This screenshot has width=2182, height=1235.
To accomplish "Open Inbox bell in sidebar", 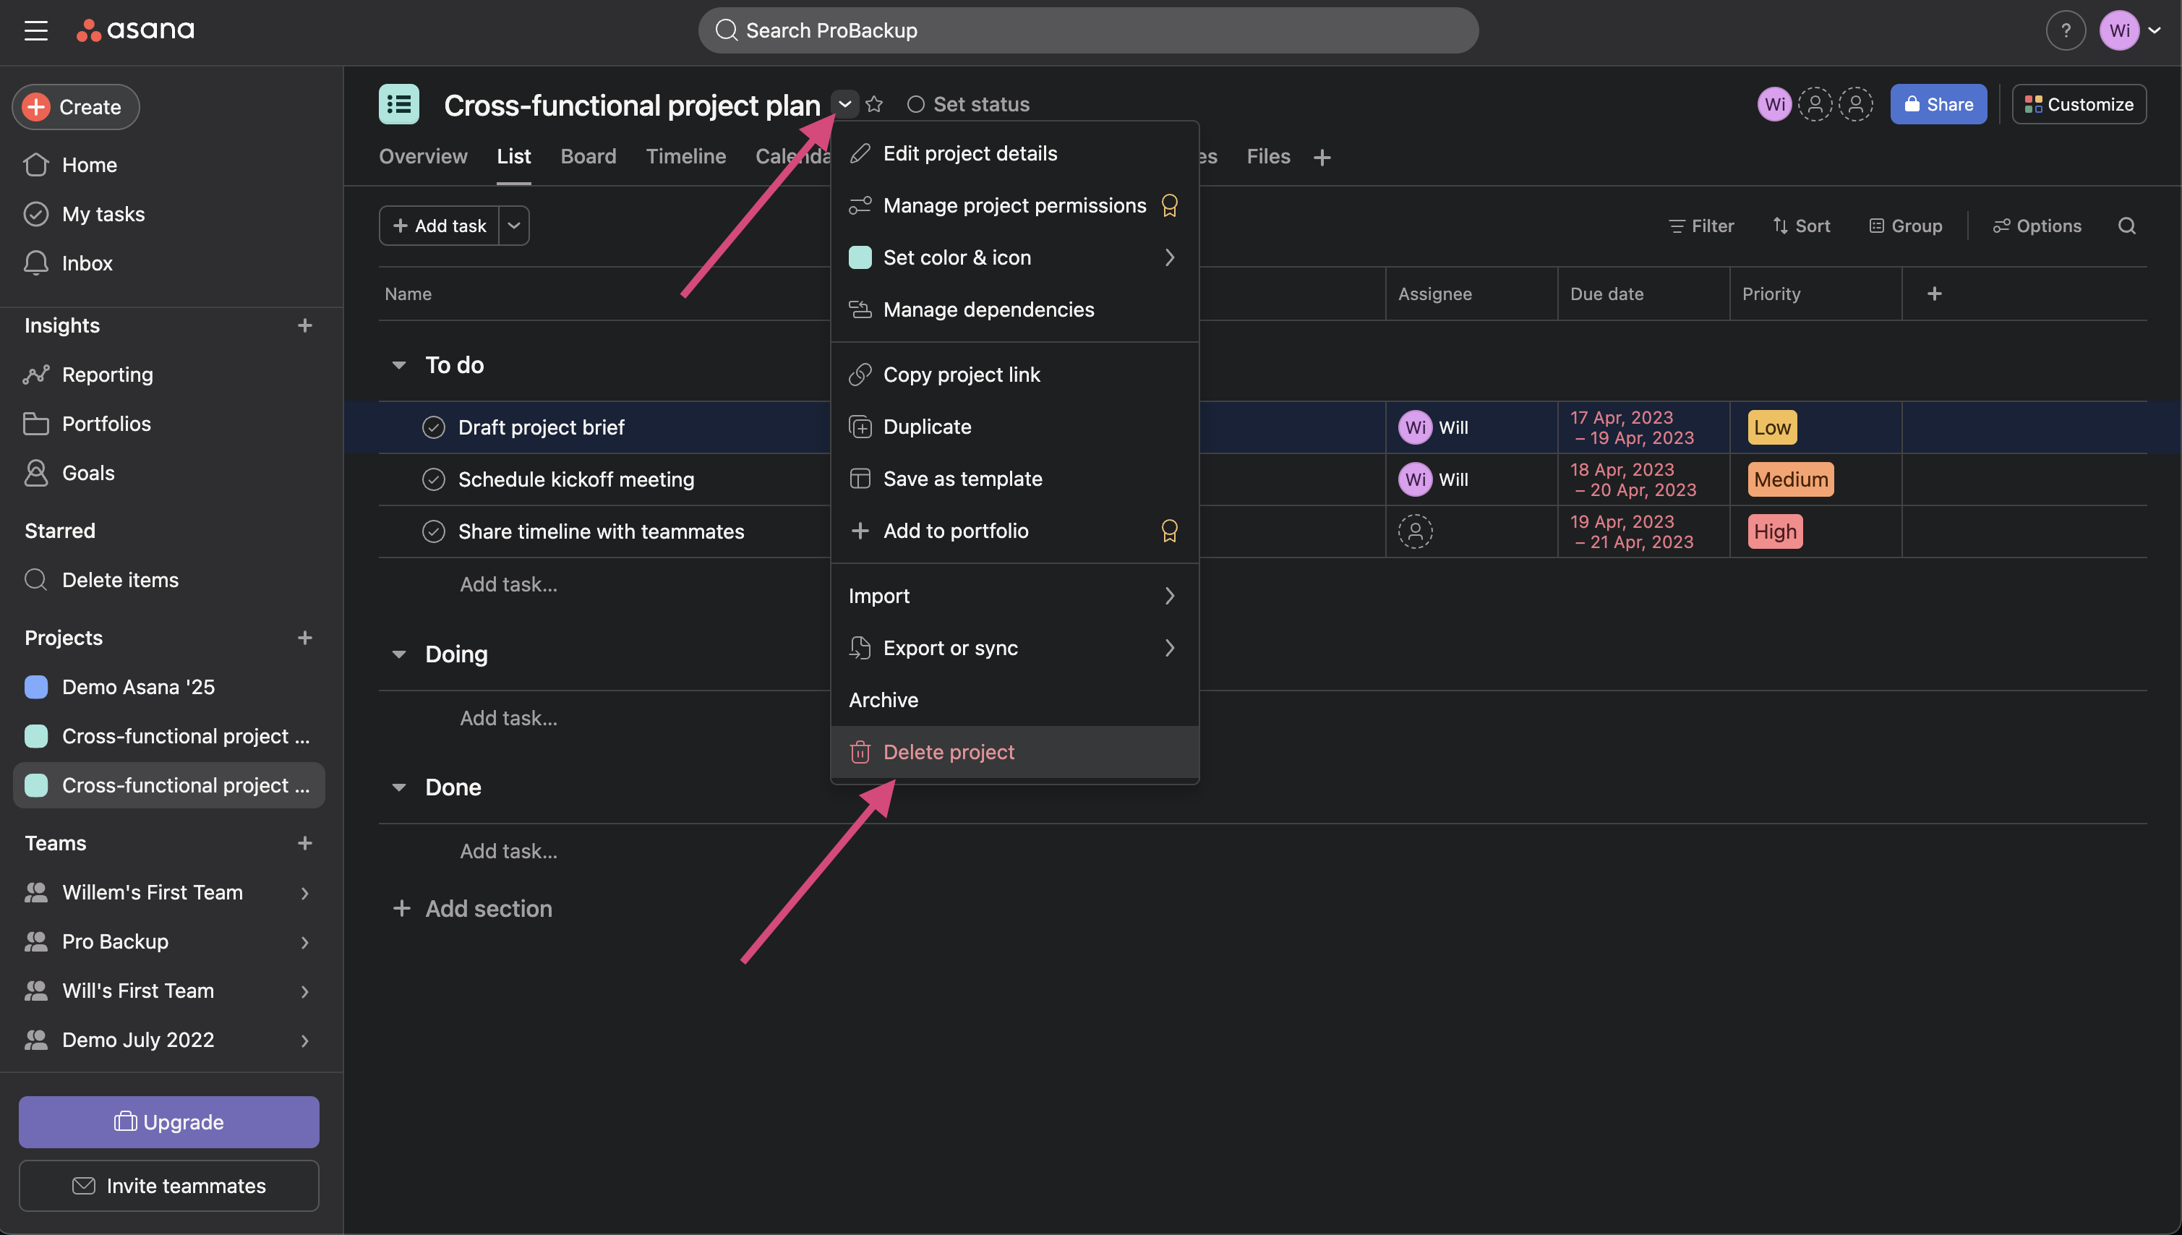I will point(35,263).
